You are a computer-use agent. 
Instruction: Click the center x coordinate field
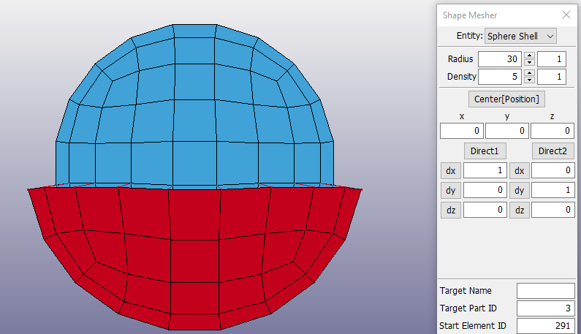click(462, 131)
